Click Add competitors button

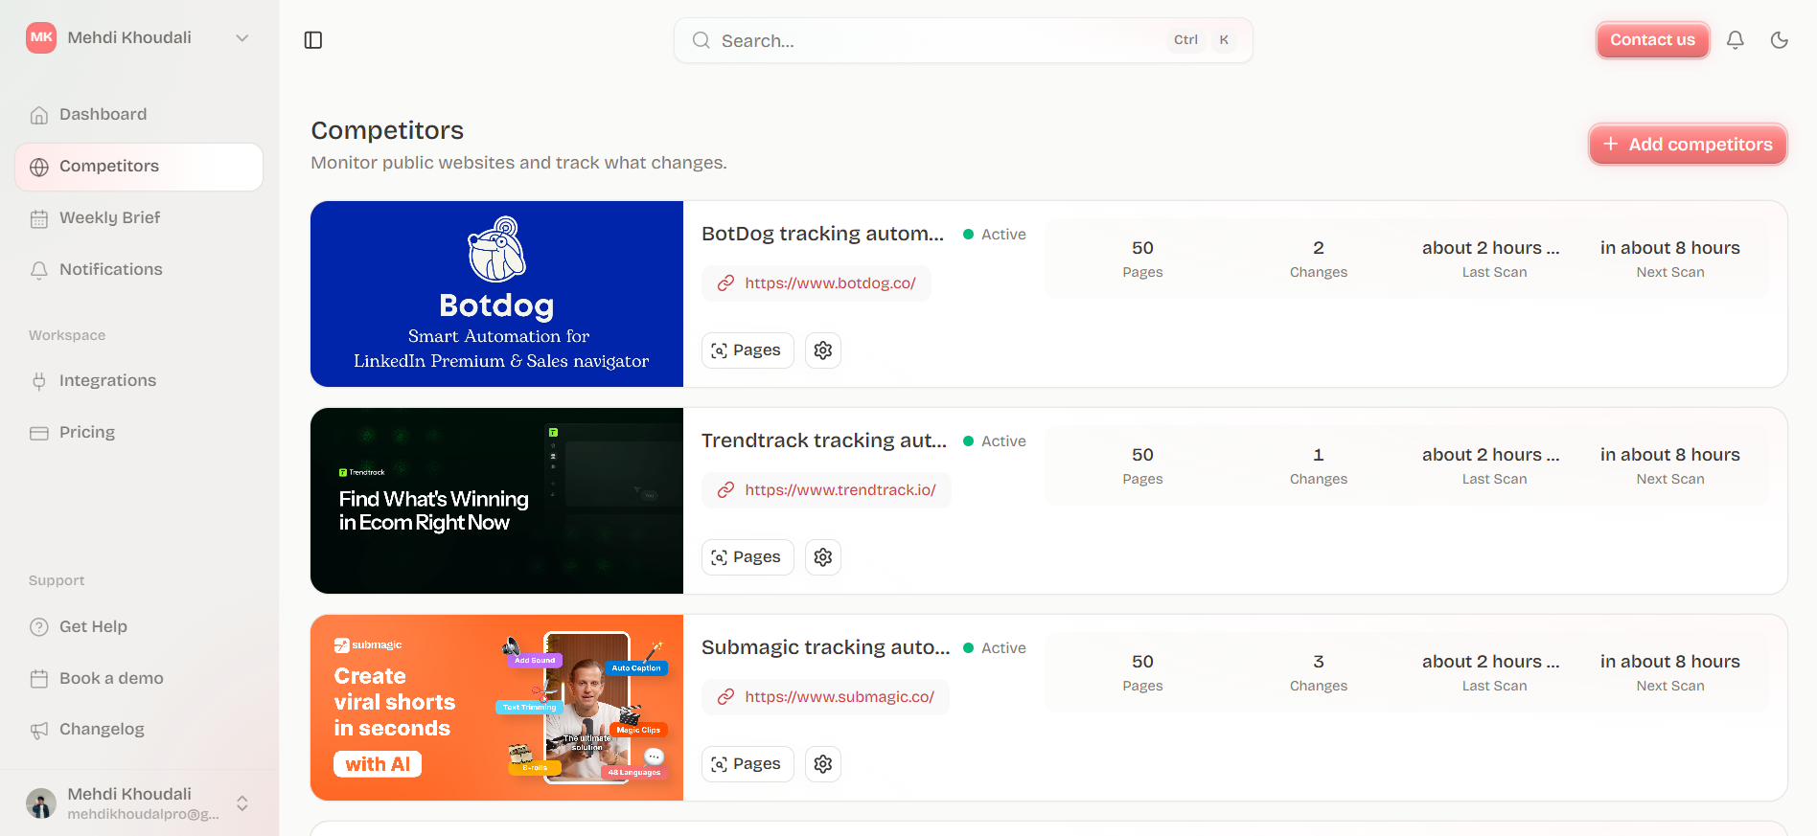(1688, 145)
